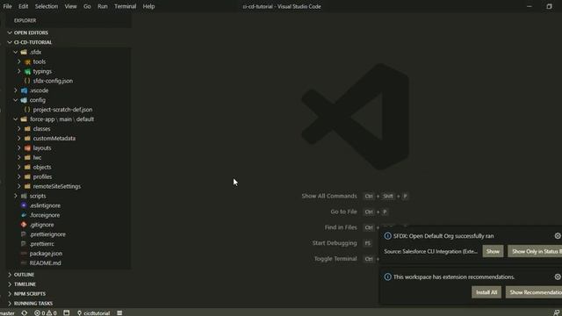Screen dimensions: 562x316
Task: Collapse the force-app main default chevron
Action: (x=16, y=119)
